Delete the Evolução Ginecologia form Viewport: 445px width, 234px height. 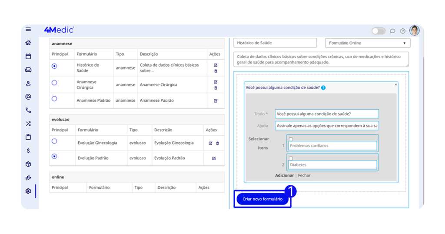click(x=218, y=143)
